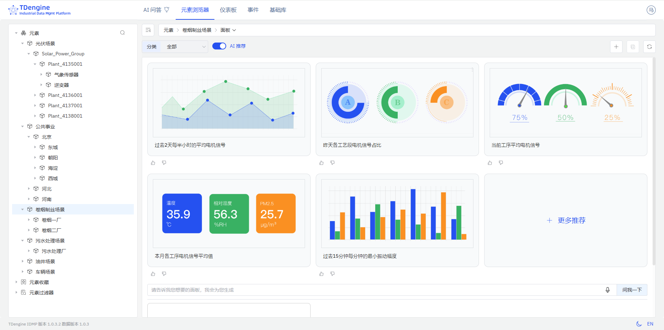This screenshot has height=330, width=664.
Task: Click the cube icon beside 卷烟制丝场景
Action: click(x=30, y=209)
